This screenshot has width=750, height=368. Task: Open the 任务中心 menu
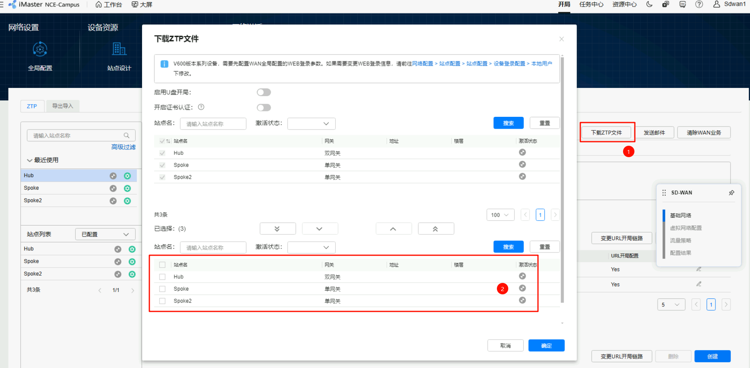591,4
